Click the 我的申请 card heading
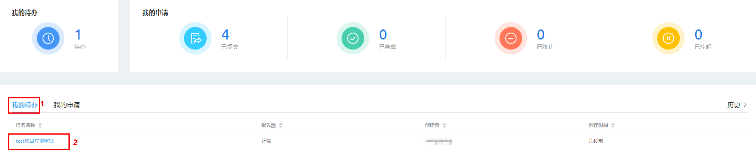This screenshot has height=160, width=756. pos(155,13)
